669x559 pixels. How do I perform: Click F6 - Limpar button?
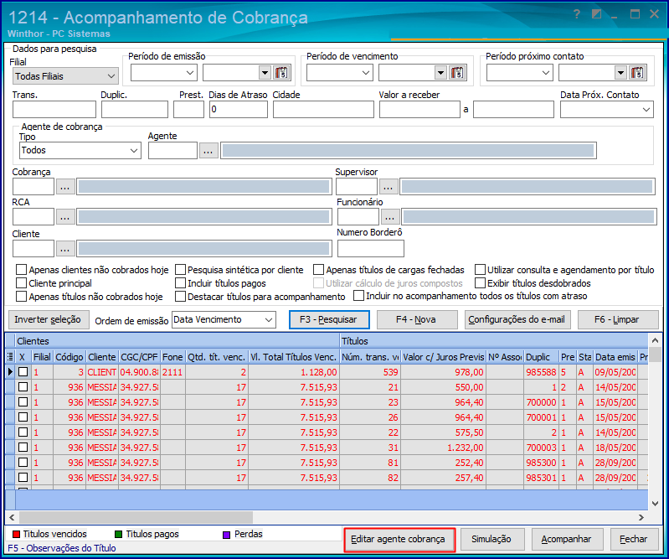coord(618,319)
